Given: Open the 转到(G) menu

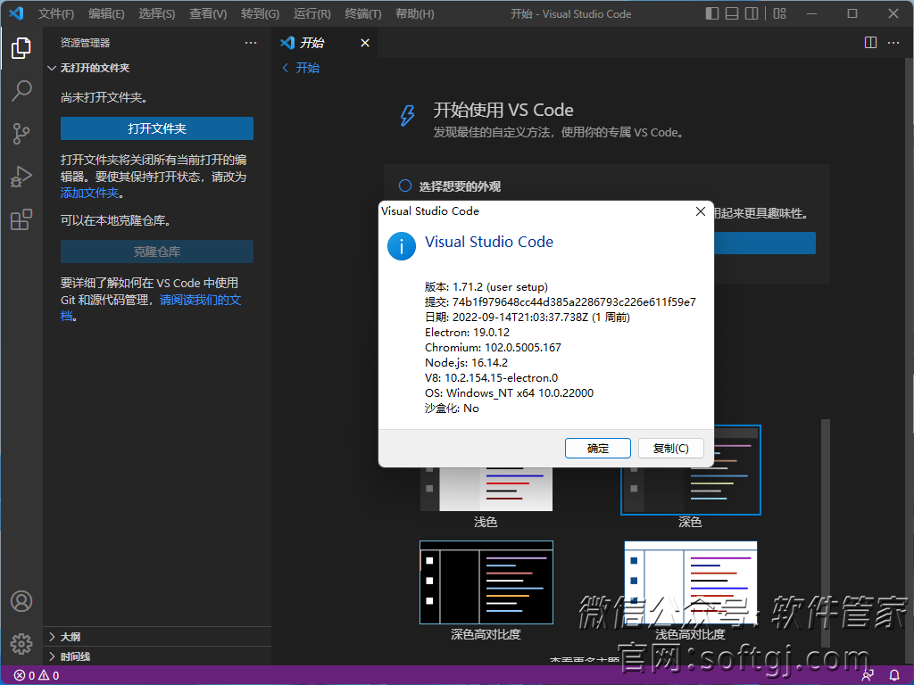Looking at the screenshot, I should [x=260, y=13].
